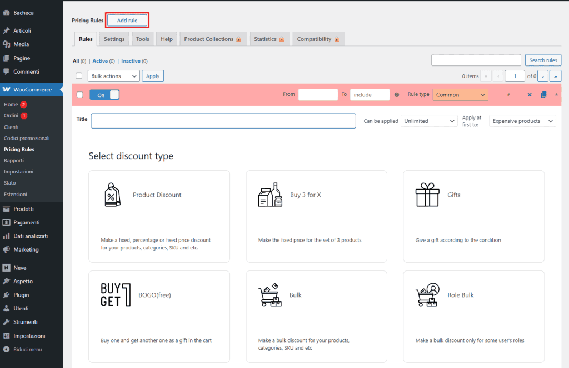The width and height of the screenshot is (569, 368).
Task: Click the shopping cart Bulk icon
Action: pos(270,295)
